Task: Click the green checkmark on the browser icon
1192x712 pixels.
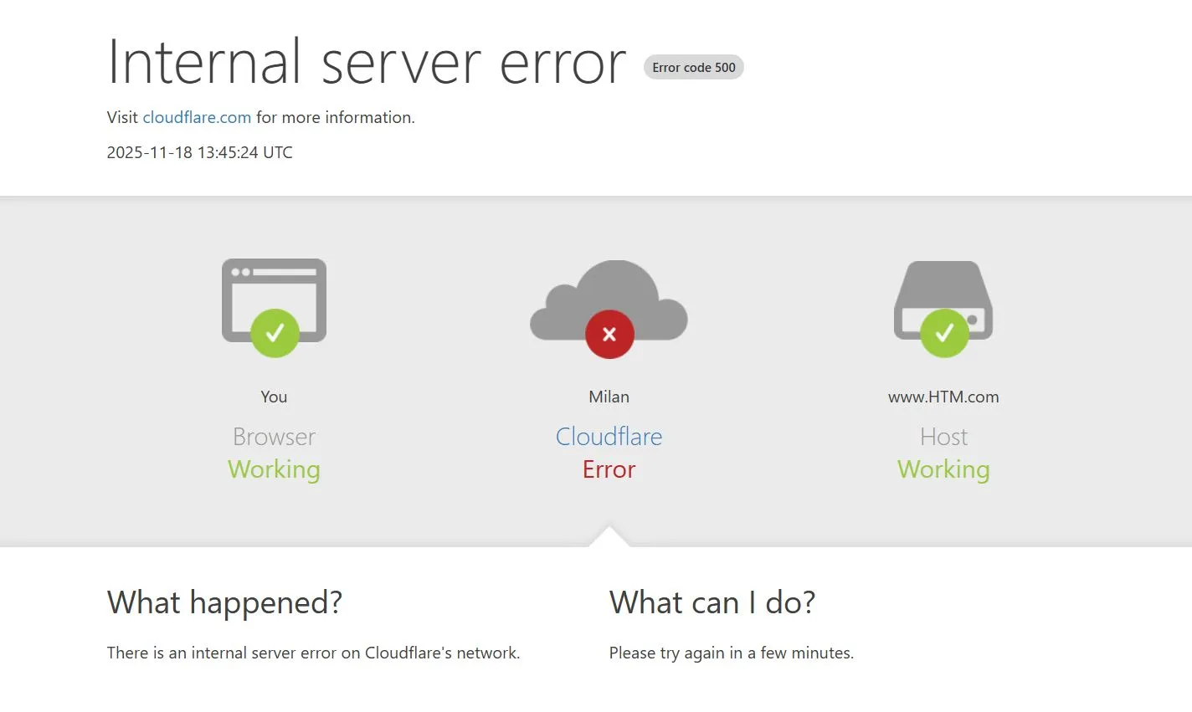Action: tap(274, 333)
